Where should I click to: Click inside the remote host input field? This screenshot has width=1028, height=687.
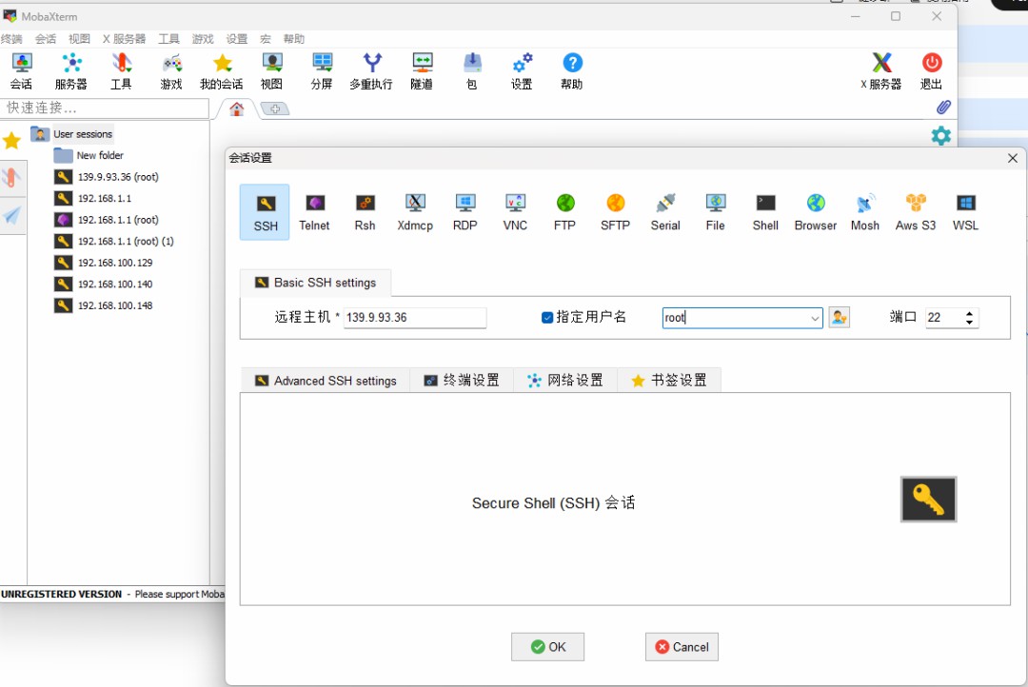(x=414, y=317)
